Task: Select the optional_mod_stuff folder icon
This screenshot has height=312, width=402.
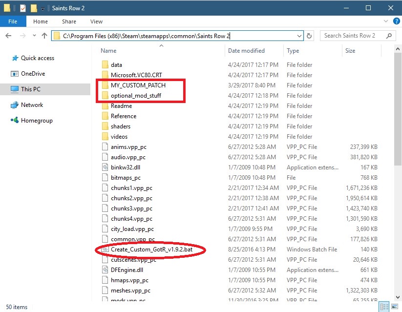Action: pos(105,95)
